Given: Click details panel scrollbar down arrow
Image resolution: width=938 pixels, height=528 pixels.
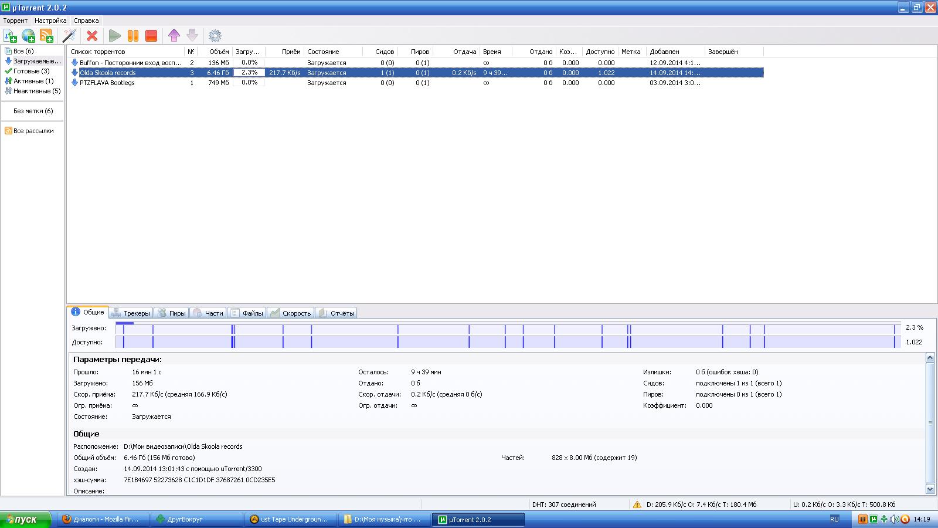Looking at the screenshot, I should click(x=930, y=489).
